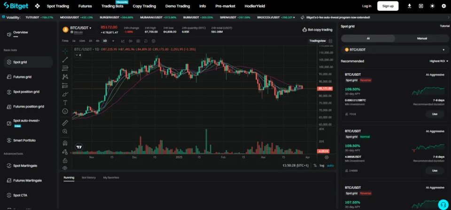This screenshot has height=210, width=451.
Task: Open the Futures menu
Action: click(85, 6)
